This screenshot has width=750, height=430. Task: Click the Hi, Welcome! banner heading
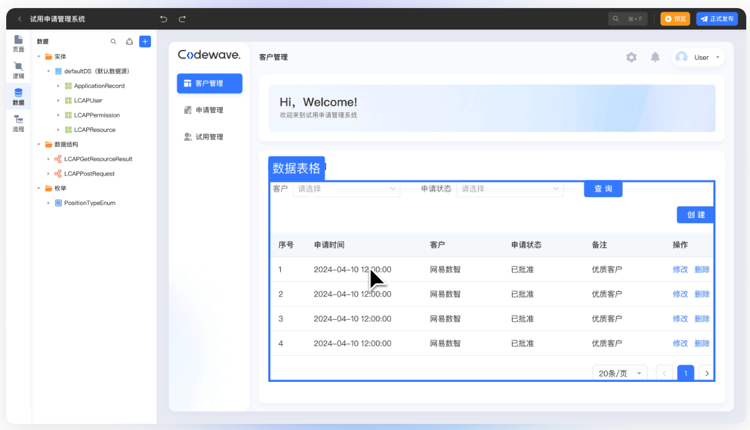pyautogui.click(x=318, y=102)
